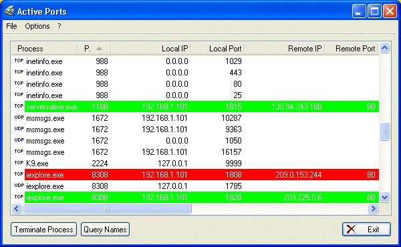Select the green iexplore.exe row, port 1828
The height and width of the screenshot is (247, 401).
coord(195,198)
